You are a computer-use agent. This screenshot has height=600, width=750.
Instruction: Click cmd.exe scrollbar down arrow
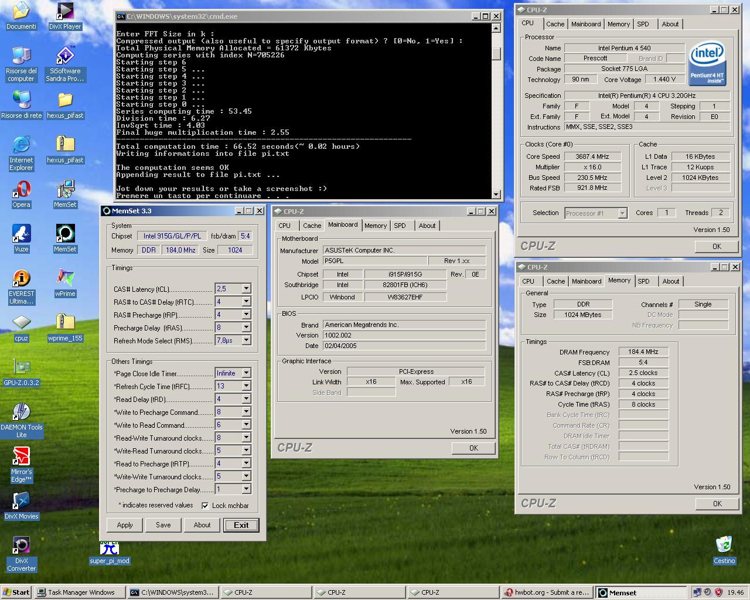[496, 195]
